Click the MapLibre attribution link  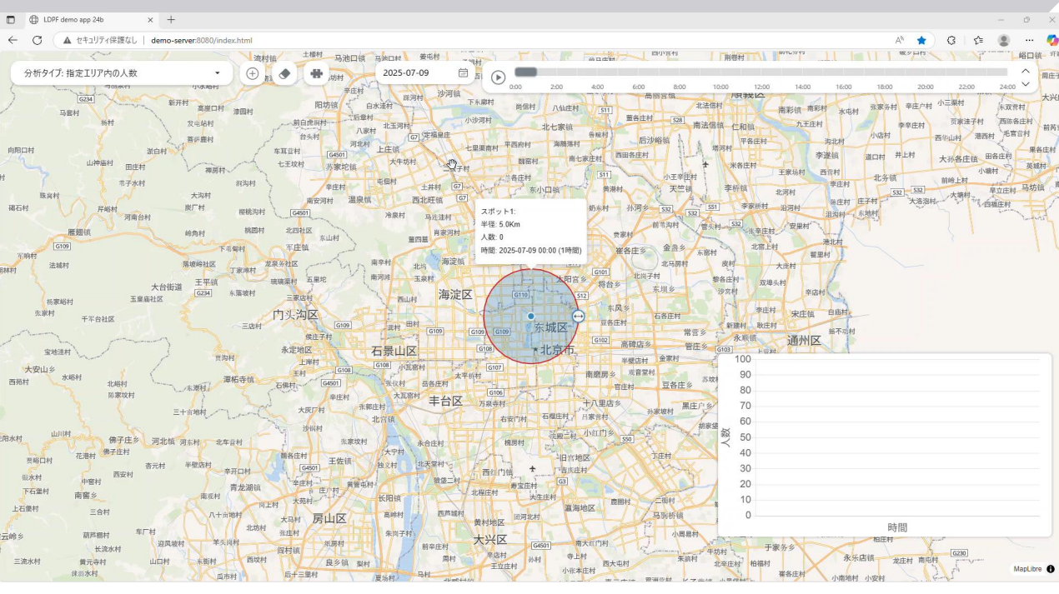click(x=1026, y=569)
